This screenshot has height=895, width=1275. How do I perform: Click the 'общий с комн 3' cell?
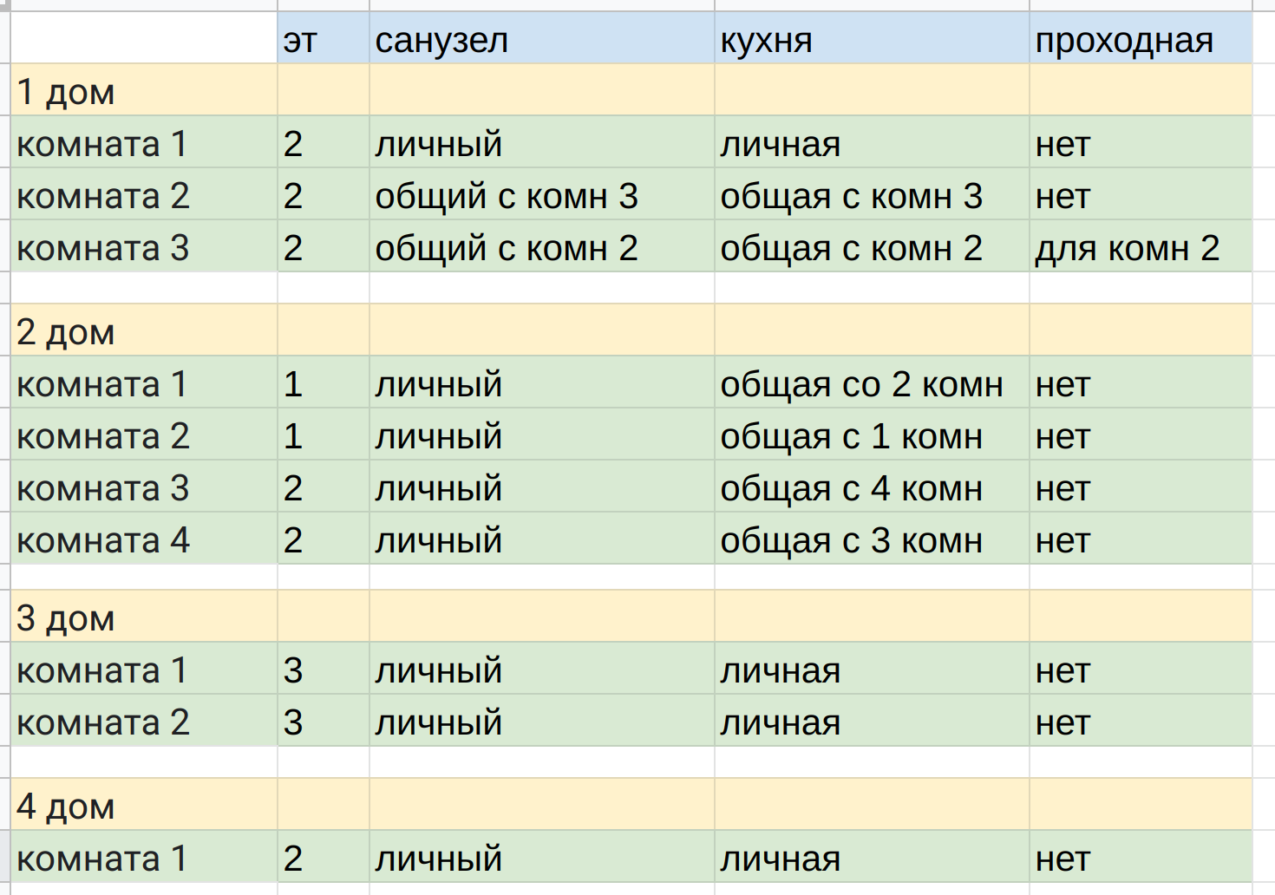542,194
